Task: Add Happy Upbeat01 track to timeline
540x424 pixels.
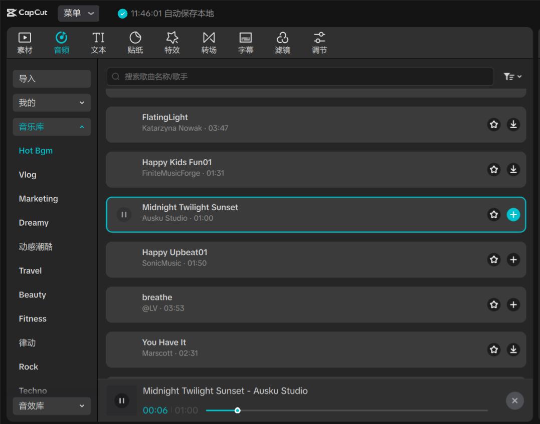Action: (x=513, y=260)
